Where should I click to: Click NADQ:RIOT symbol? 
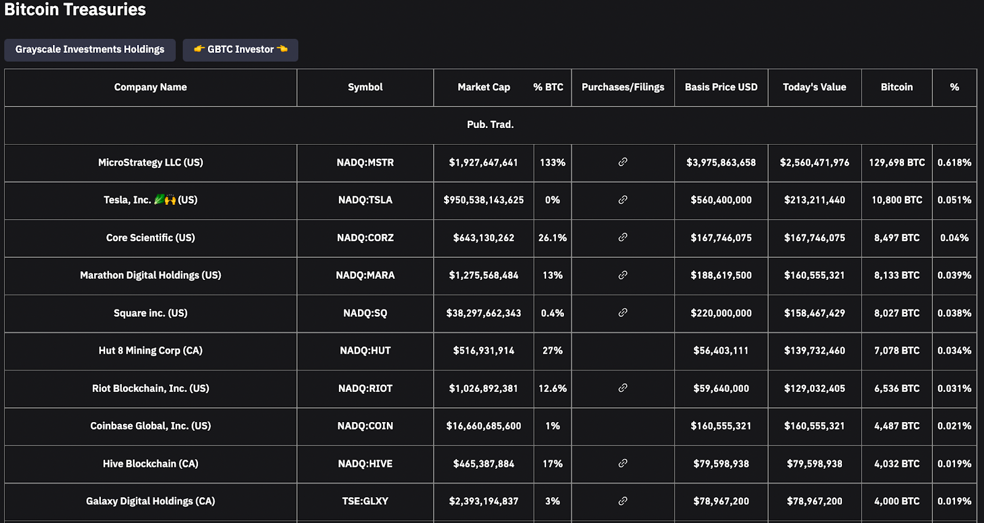(x=365, y=388)
